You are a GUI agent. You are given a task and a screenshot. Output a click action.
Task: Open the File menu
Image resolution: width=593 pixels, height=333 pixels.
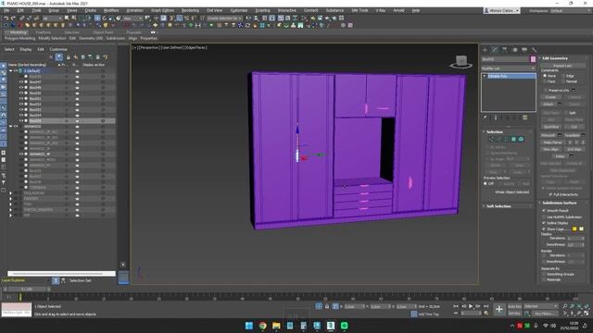point(6,10)
